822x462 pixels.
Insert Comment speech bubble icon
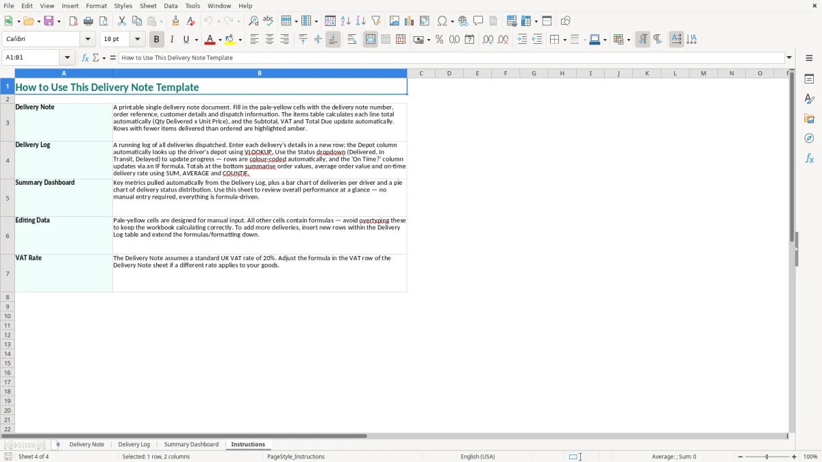(x=479, y=21)
